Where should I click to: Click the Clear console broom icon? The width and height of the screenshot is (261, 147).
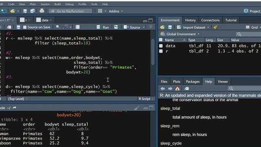point(137,108)
